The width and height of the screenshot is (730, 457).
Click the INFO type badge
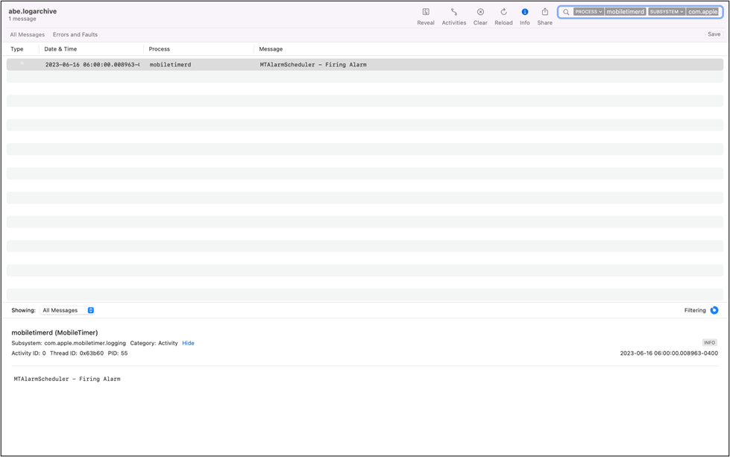pyautogui.click(x=709, y=343)
